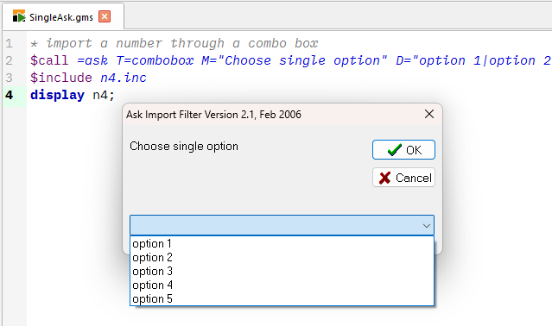Close the Ask Import Filter dialog

point(429,114)
